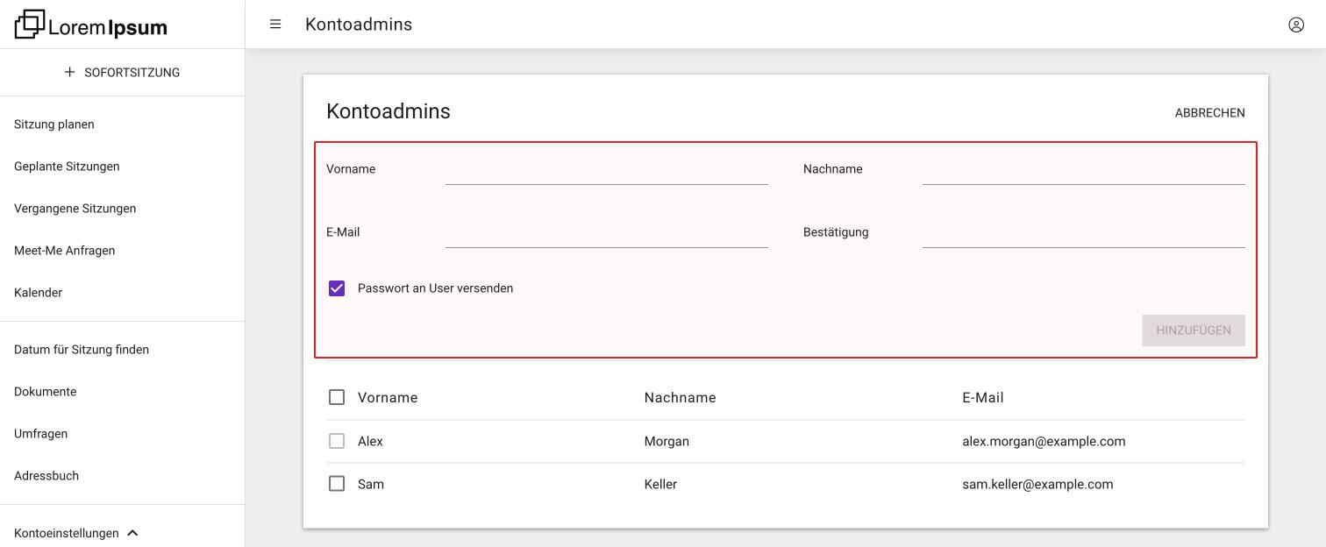Click the Lorem Ipsum logo
Viewport: 1326px width, 547px height.
(x=91, y=25)
